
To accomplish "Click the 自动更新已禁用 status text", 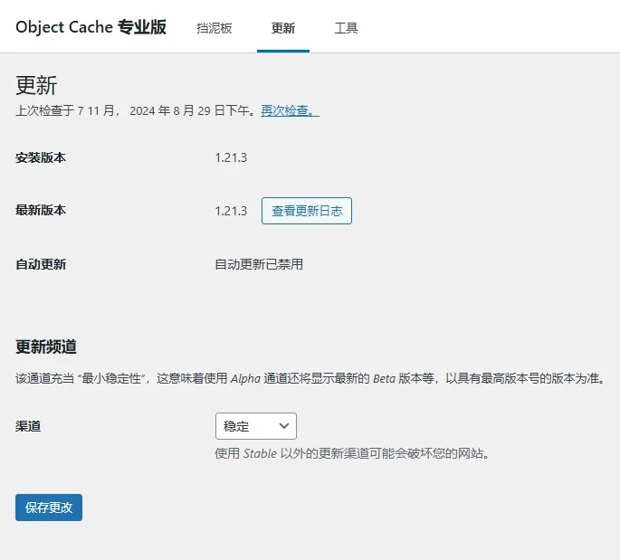I will 259,264.
